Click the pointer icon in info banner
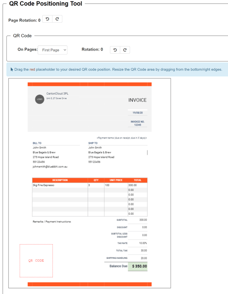Screen dimensions: 228x294 (11, 69)
